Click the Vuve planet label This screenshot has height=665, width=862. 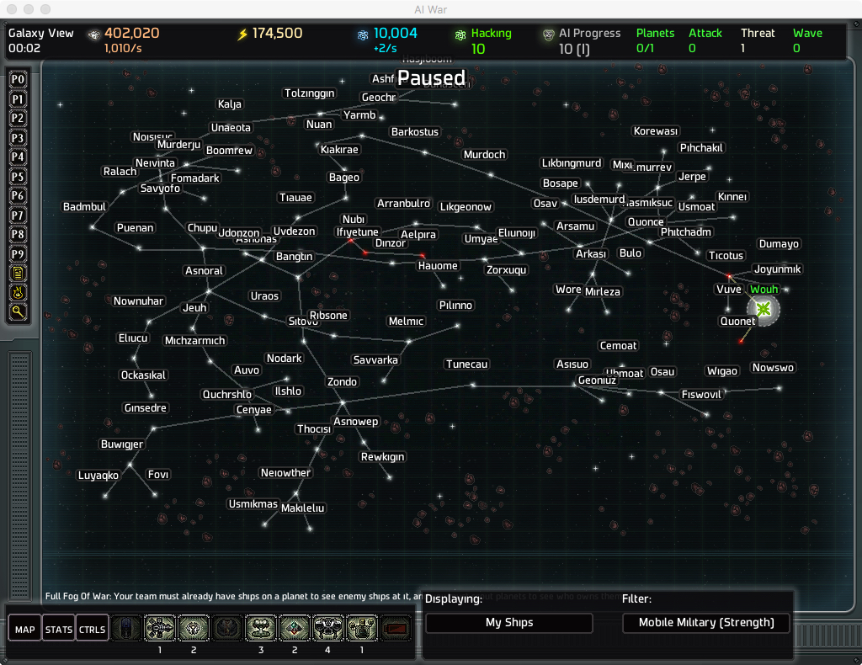pos(729,289)
